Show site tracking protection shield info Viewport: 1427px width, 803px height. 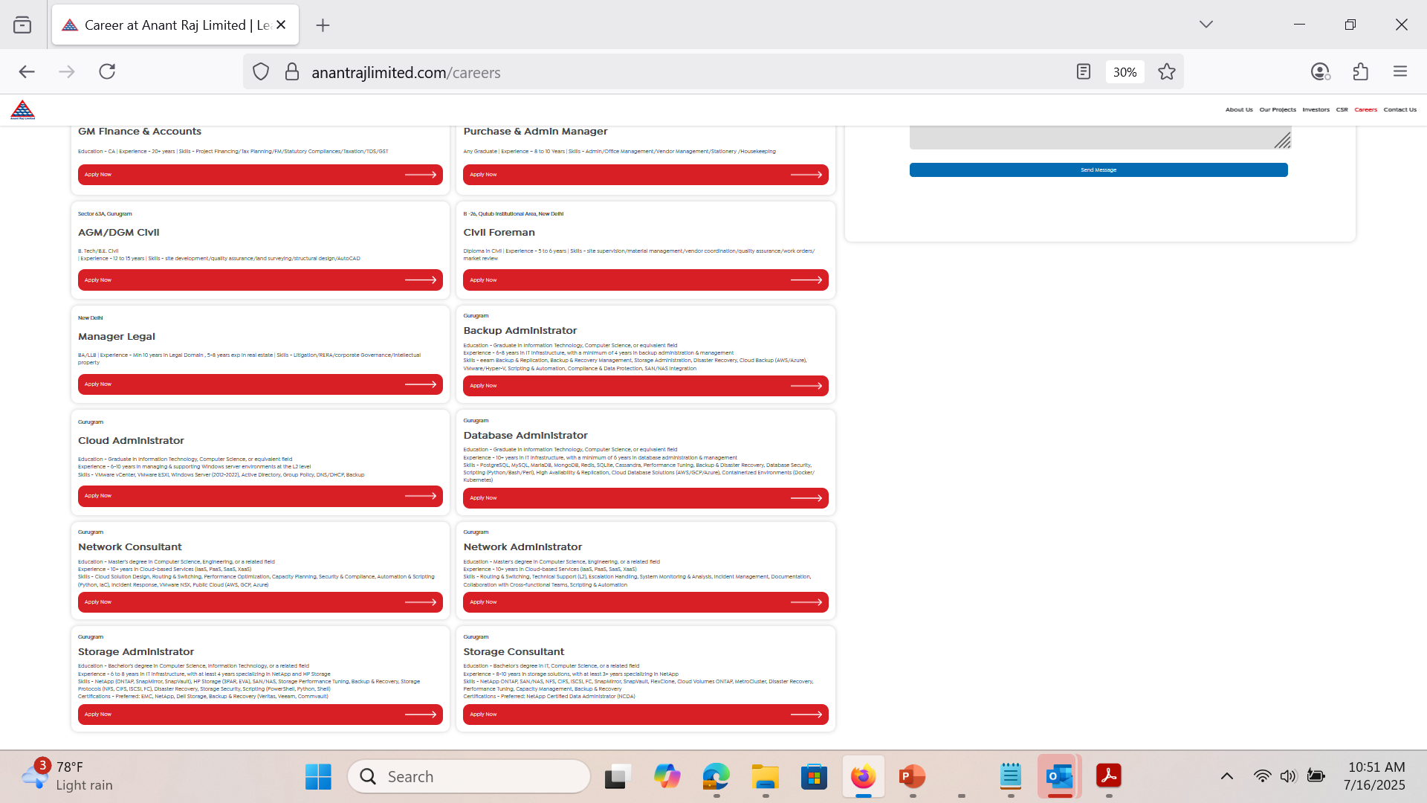click(x=260, y=71)
